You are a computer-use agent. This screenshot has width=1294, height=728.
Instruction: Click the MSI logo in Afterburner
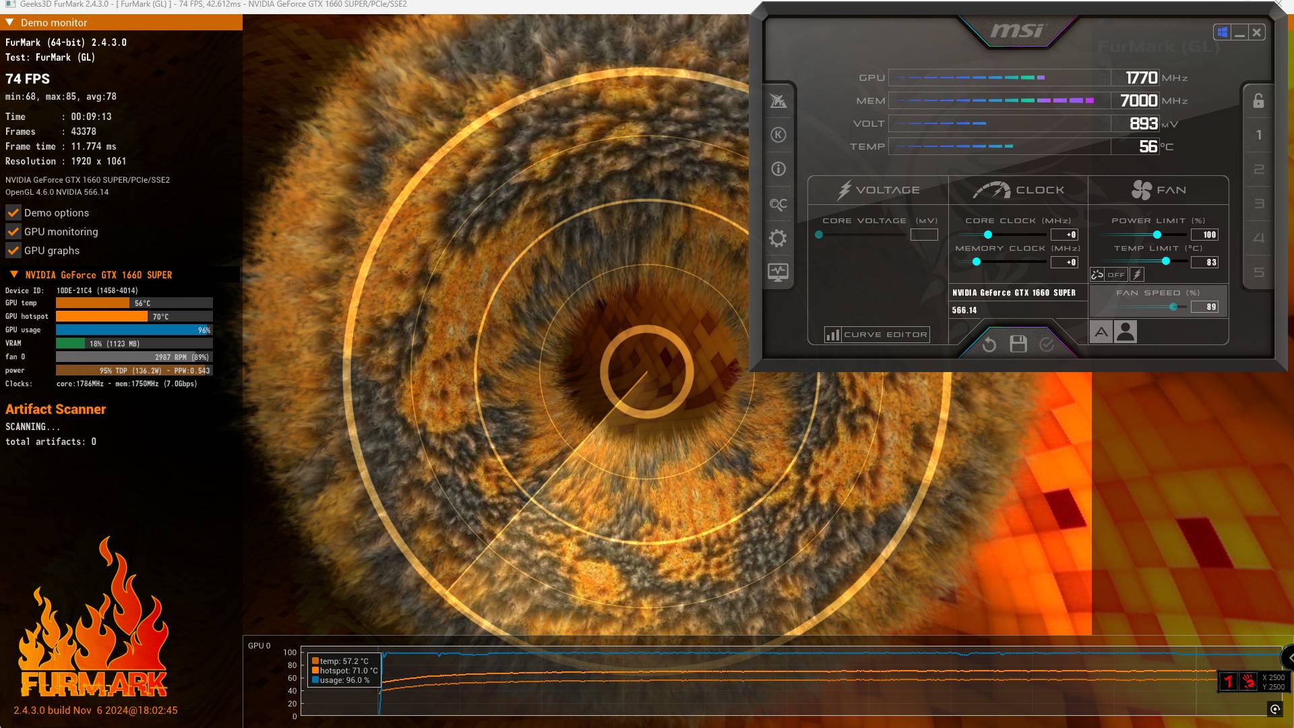1017,30
